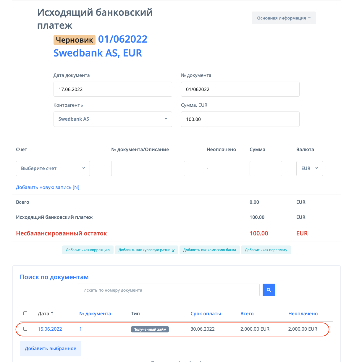This screenshot has height=362, width=362.
Task: Click the Дата документа input field
Action: (113, 89)
